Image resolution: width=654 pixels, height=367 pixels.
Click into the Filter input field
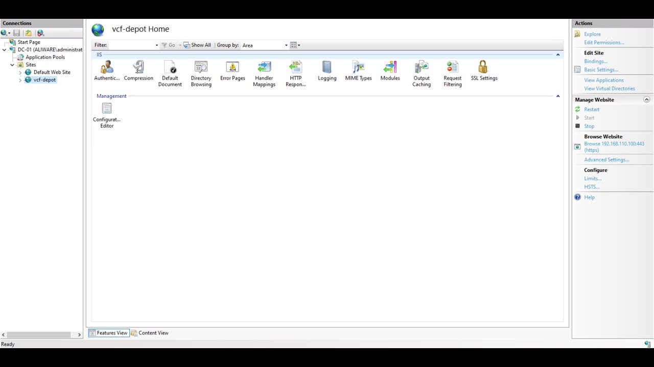tap(131, 45)
